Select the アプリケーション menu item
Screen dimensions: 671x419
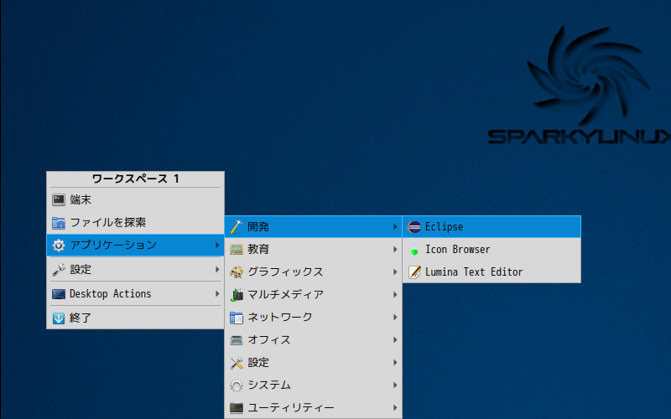click(x=135, y=245)
